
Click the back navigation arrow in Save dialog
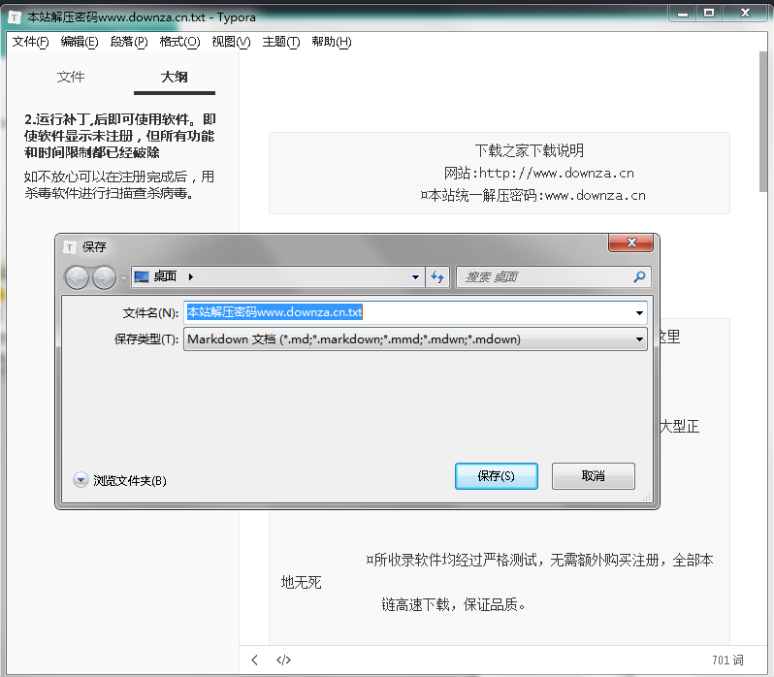click(78, 276)
